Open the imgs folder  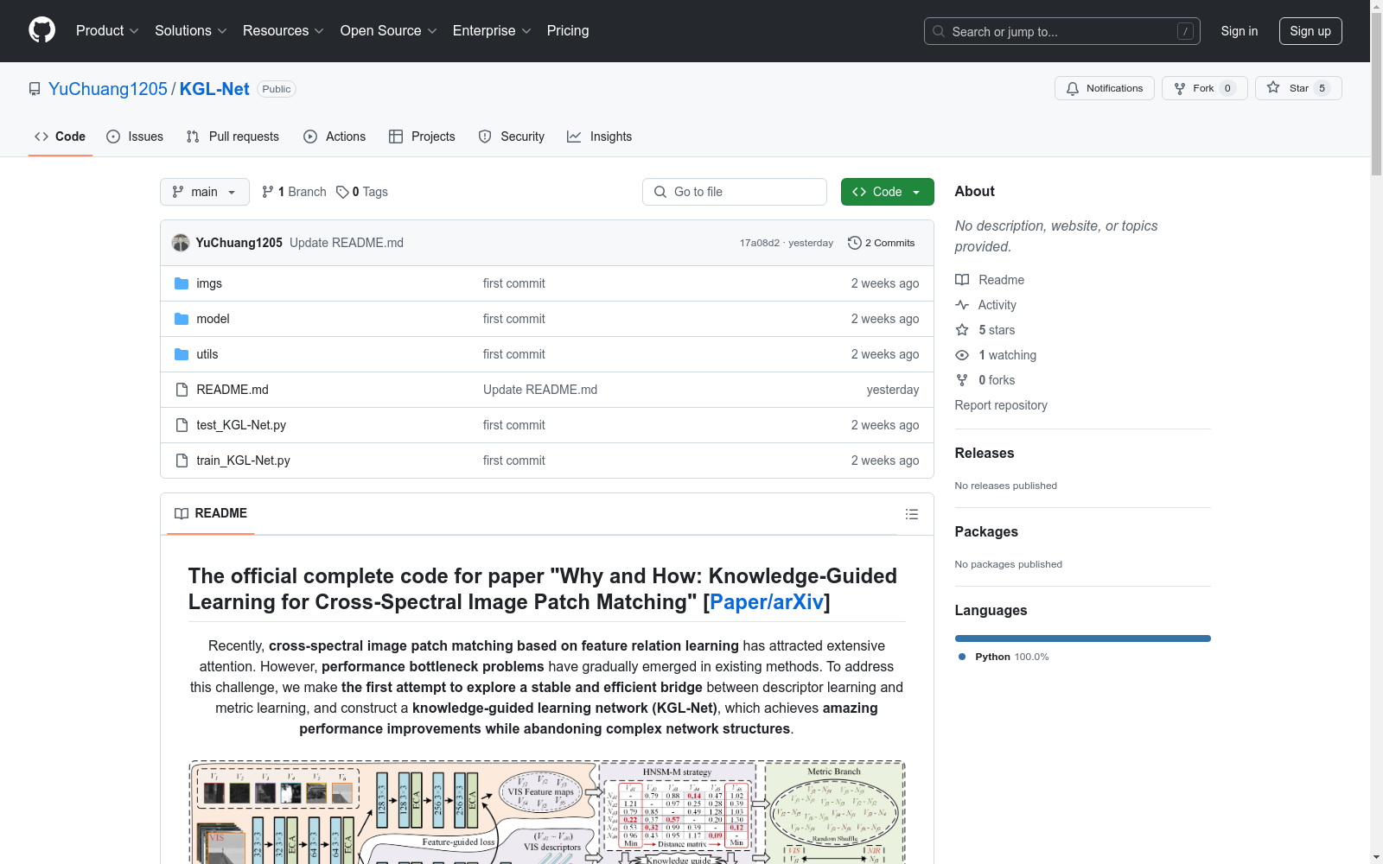tap(209, 283)
